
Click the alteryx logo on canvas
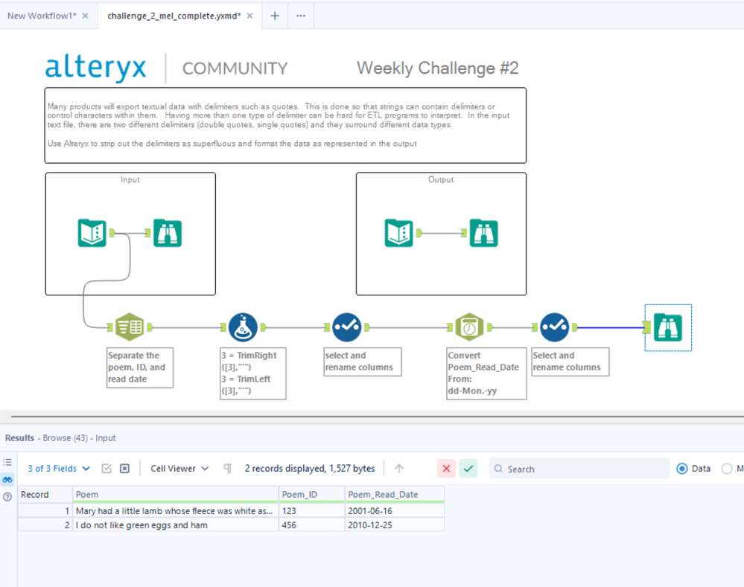(95, 67)
